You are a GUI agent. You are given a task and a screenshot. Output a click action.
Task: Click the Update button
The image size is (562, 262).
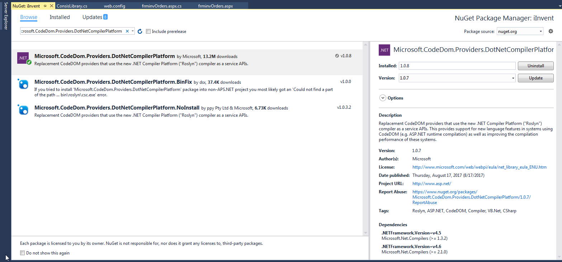[536, 78]
